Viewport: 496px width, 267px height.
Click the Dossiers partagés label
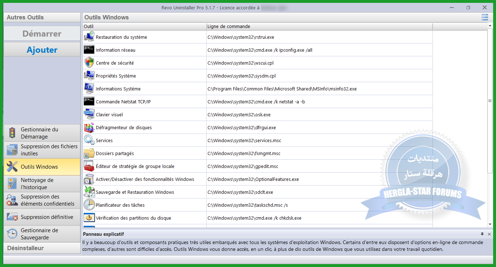coord(115,154)
